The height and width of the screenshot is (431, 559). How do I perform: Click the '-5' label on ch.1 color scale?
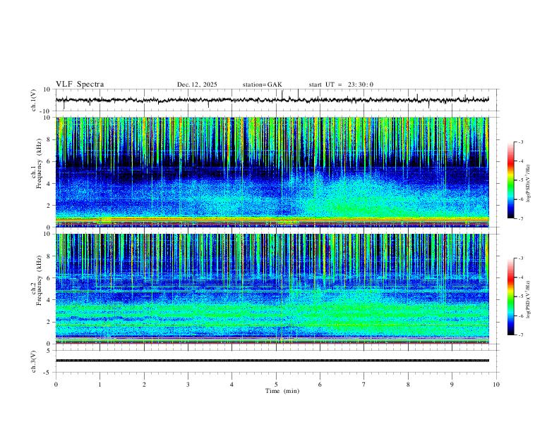pos(520,180)
